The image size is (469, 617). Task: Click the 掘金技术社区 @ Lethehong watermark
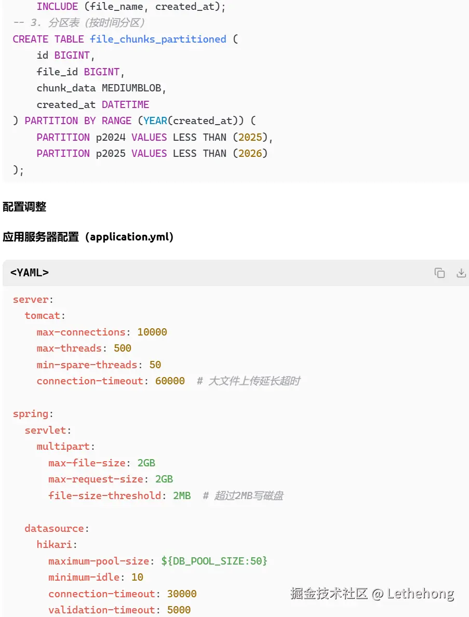point(372,594)
